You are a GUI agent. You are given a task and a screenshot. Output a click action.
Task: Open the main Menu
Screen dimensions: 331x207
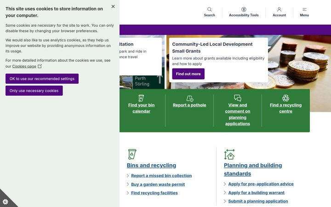[304, 12]
